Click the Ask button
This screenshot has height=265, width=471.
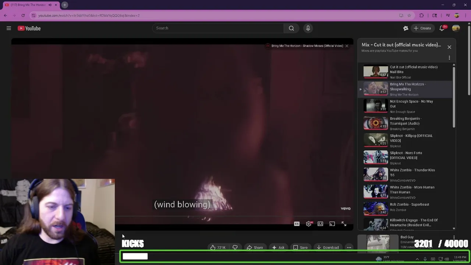pos(278,247)
